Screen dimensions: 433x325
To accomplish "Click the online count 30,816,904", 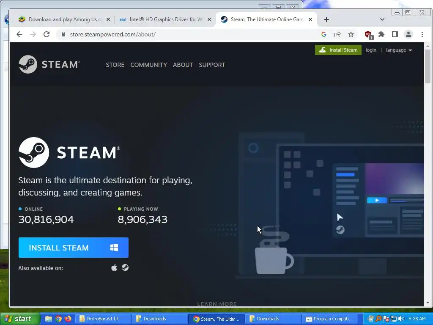I will point(46,220).
